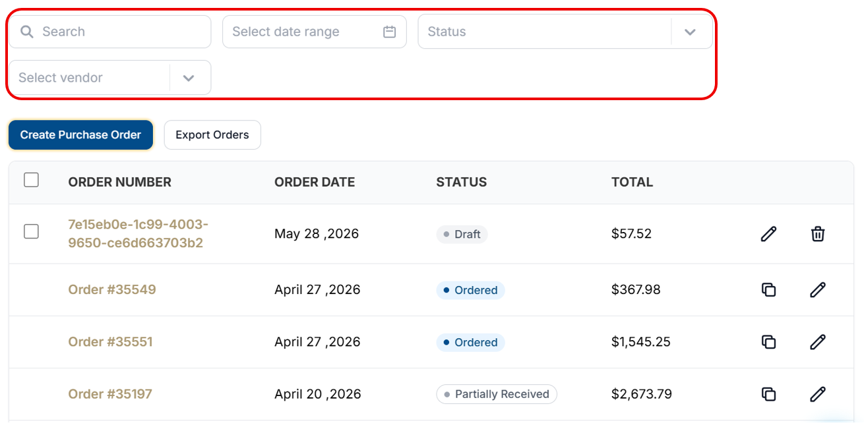864x433 pixels.
Task: Sort by the Order Date column header
Action: [315, 182]
